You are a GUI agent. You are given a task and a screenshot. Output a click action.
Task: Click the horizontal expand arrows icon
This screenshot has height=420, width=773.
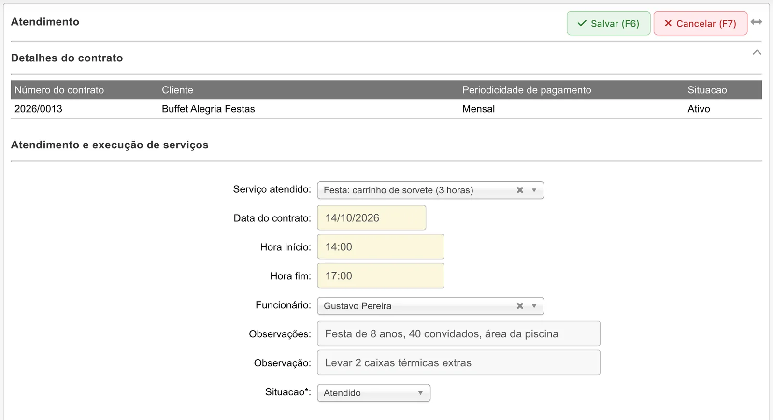click(x=757, y=22)
